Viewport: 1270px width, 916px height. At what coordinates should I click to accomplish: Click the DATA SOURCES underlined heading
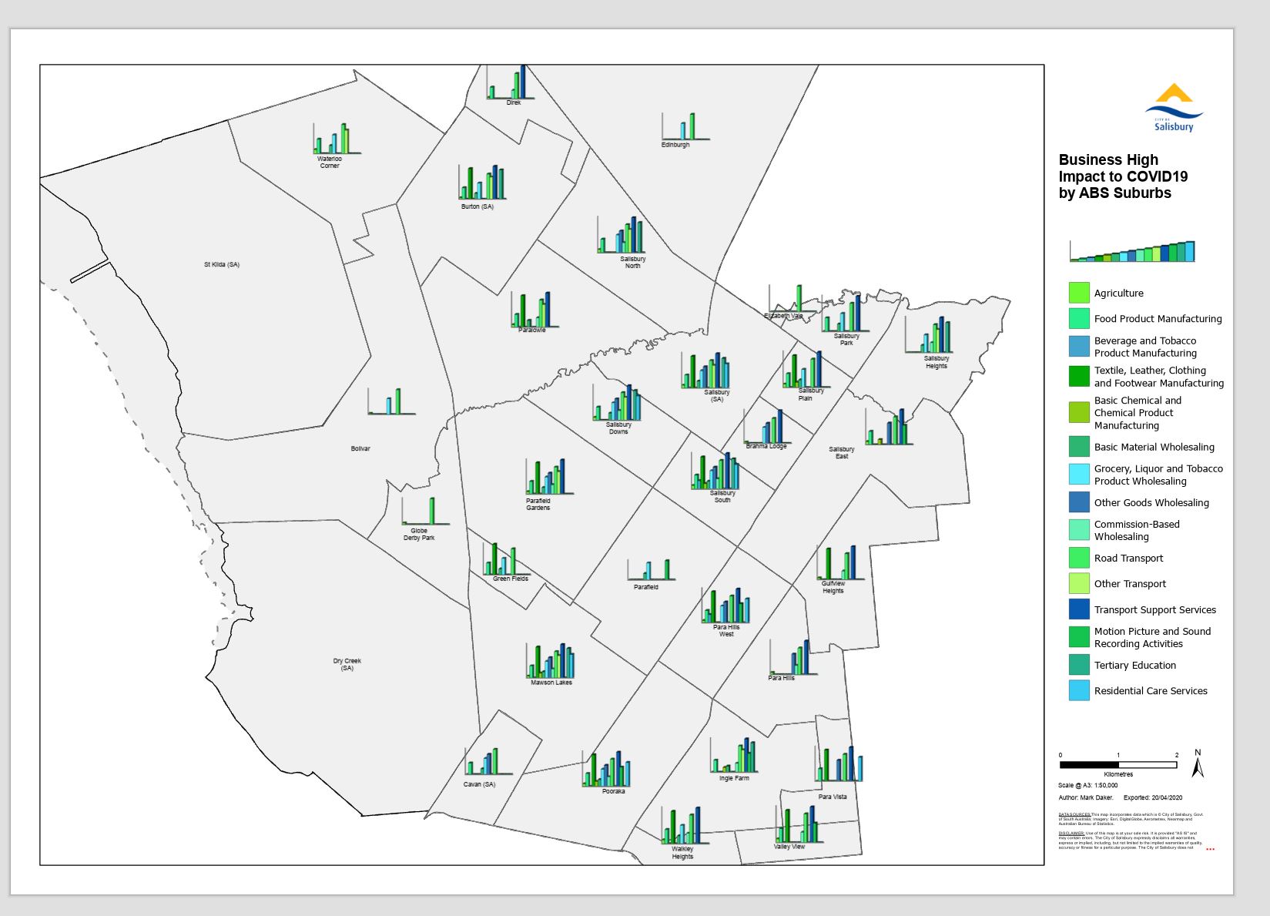tap(1074, 814)
